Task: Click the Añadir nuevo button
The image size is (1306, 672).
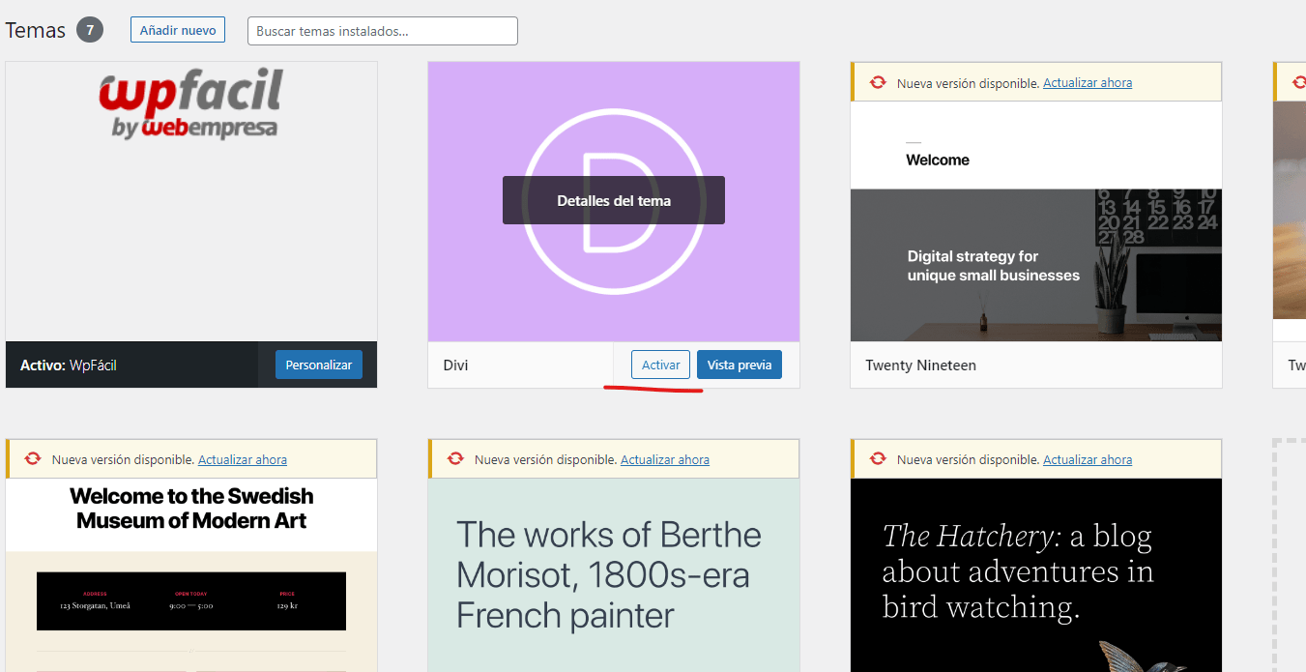Action: click(178, 30)
